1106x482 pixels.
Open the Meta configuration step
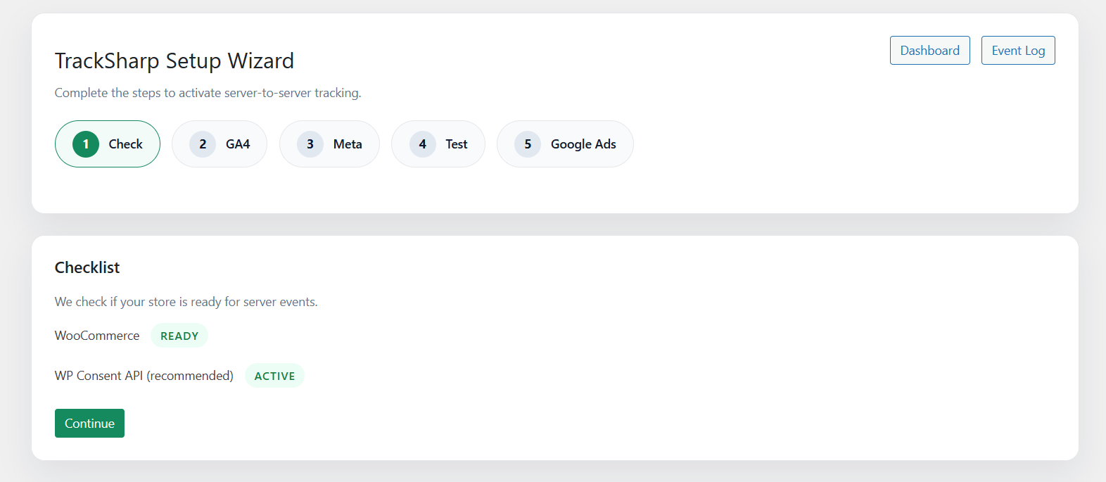[x=329, y=144]
